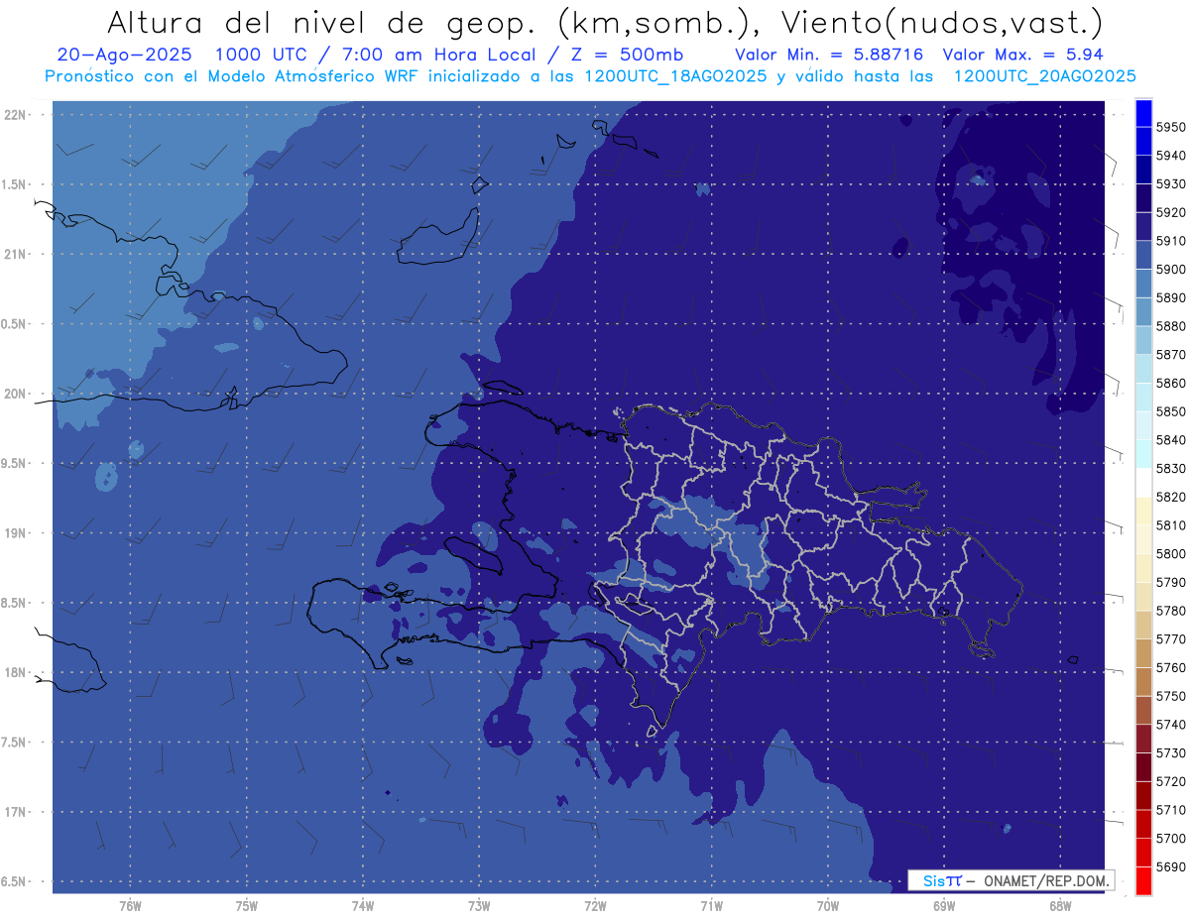Click the legend value 5900
Viewport: 1190px width, 919px height.
point(1171,270)
